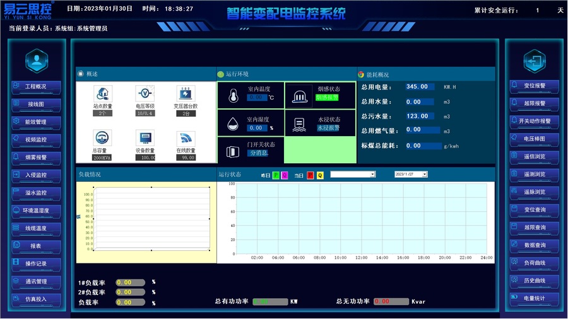The width and height of the screenshot is (568, 319).
Task: Click the 总污水量 value 123.00
Action: click(419, 116)
